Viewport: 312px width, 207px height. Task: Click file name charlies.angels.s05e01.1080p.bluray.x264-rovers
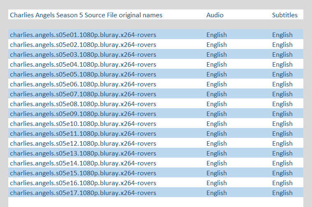click(83, 35)
